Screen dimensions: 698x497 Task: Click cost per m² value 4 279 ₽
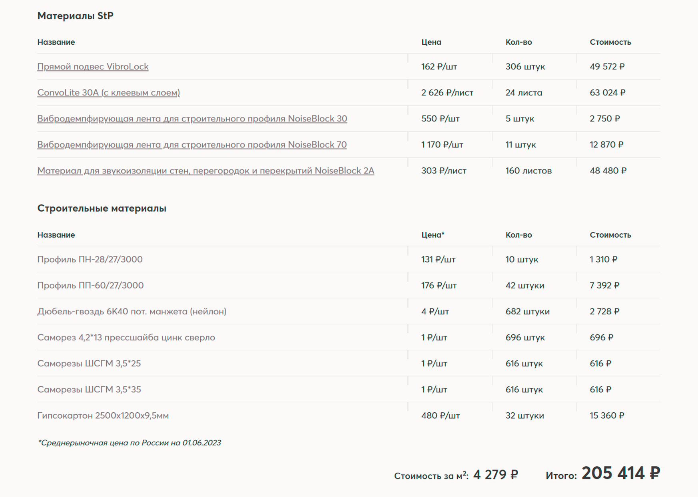point(495,475)
